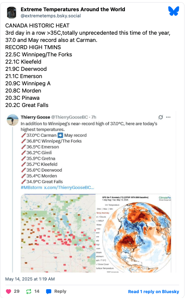Click the @ThierryGooseBC handle

[x=69, y=117]
